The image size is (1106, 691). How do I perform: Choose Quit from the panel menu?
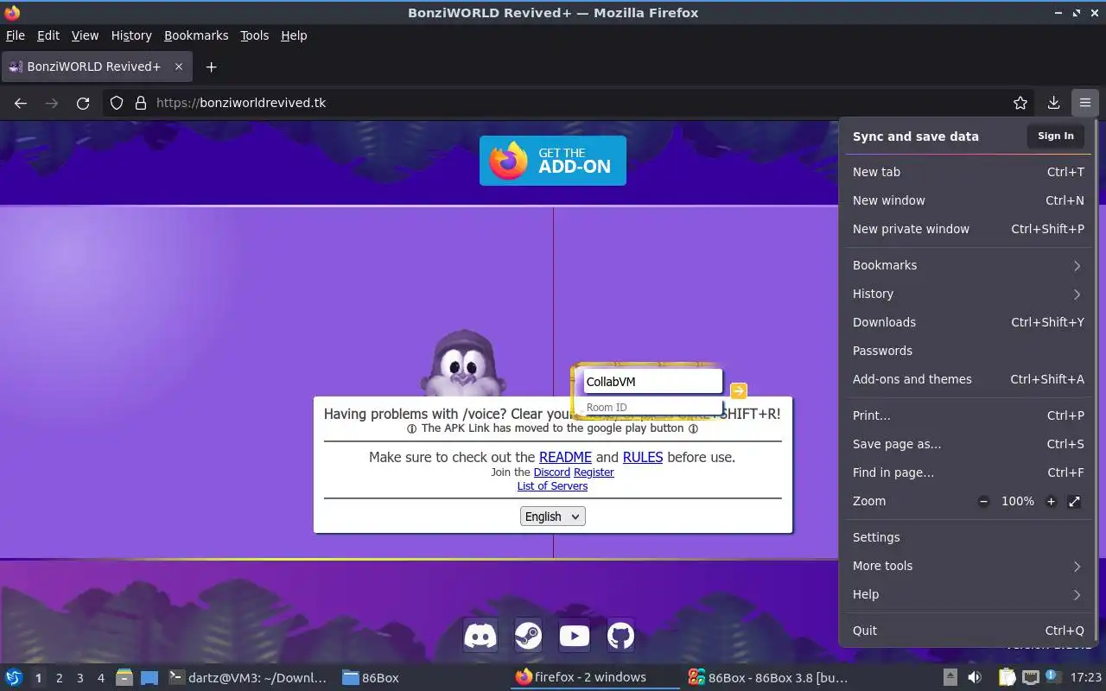968,631
